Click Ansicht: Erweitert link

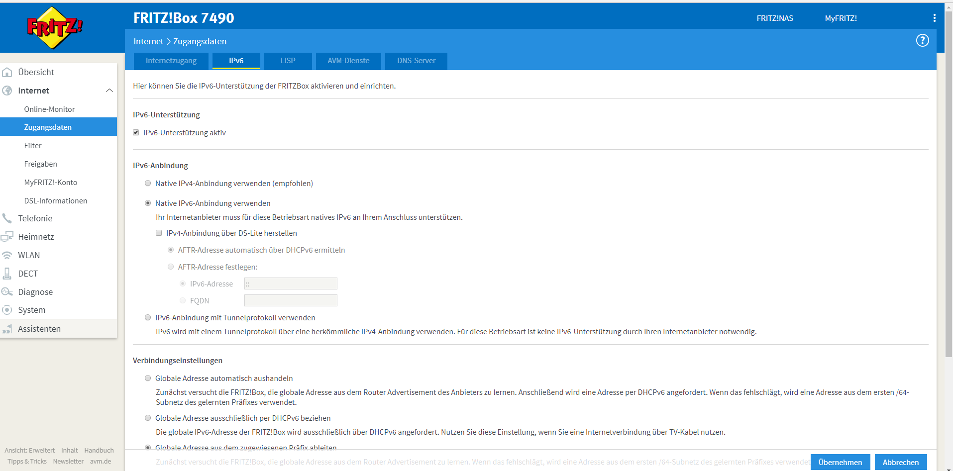pyautogui.click(x=30, y=450)
